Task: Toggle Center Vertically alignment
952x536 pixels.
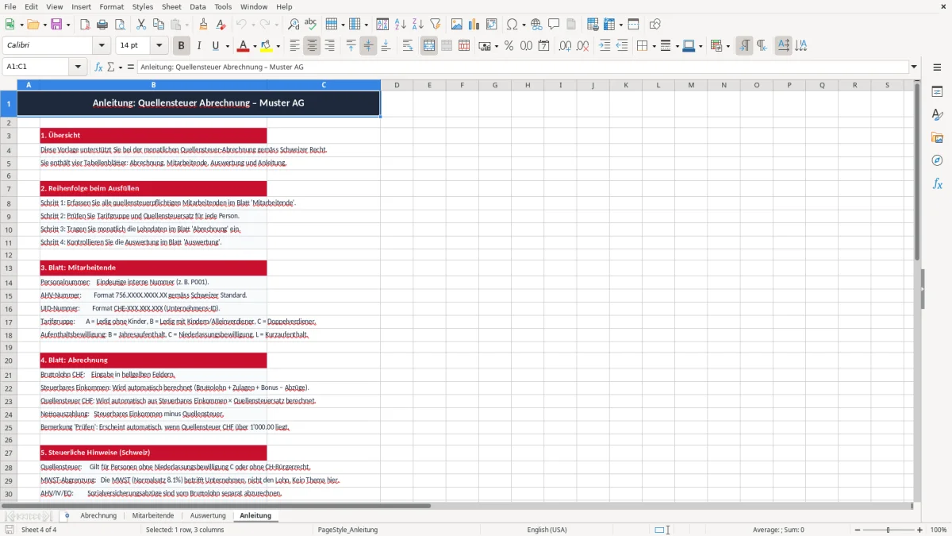Action: (368, 46)
